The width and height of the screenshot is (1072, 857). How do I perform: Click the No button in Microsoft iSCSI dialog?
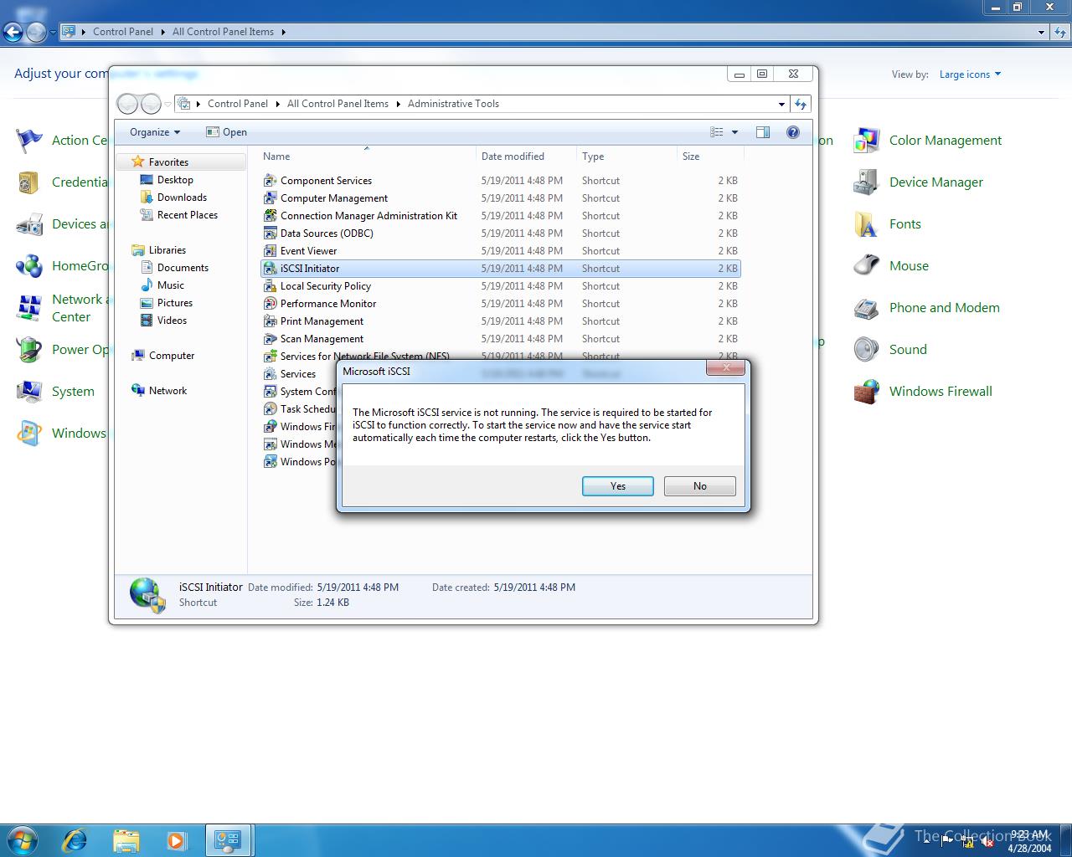tap(699, 486)
